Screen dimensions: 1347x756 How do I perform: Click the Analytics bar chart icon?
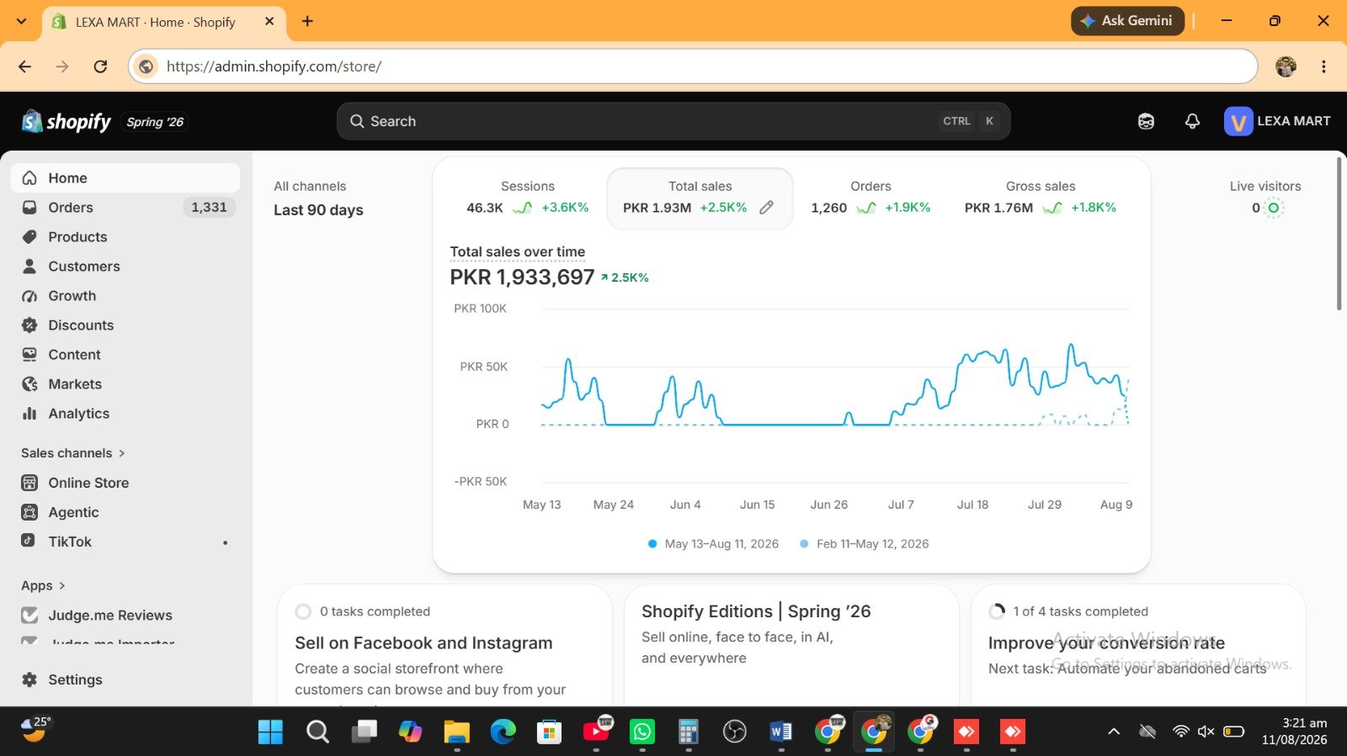pos(29,414)
